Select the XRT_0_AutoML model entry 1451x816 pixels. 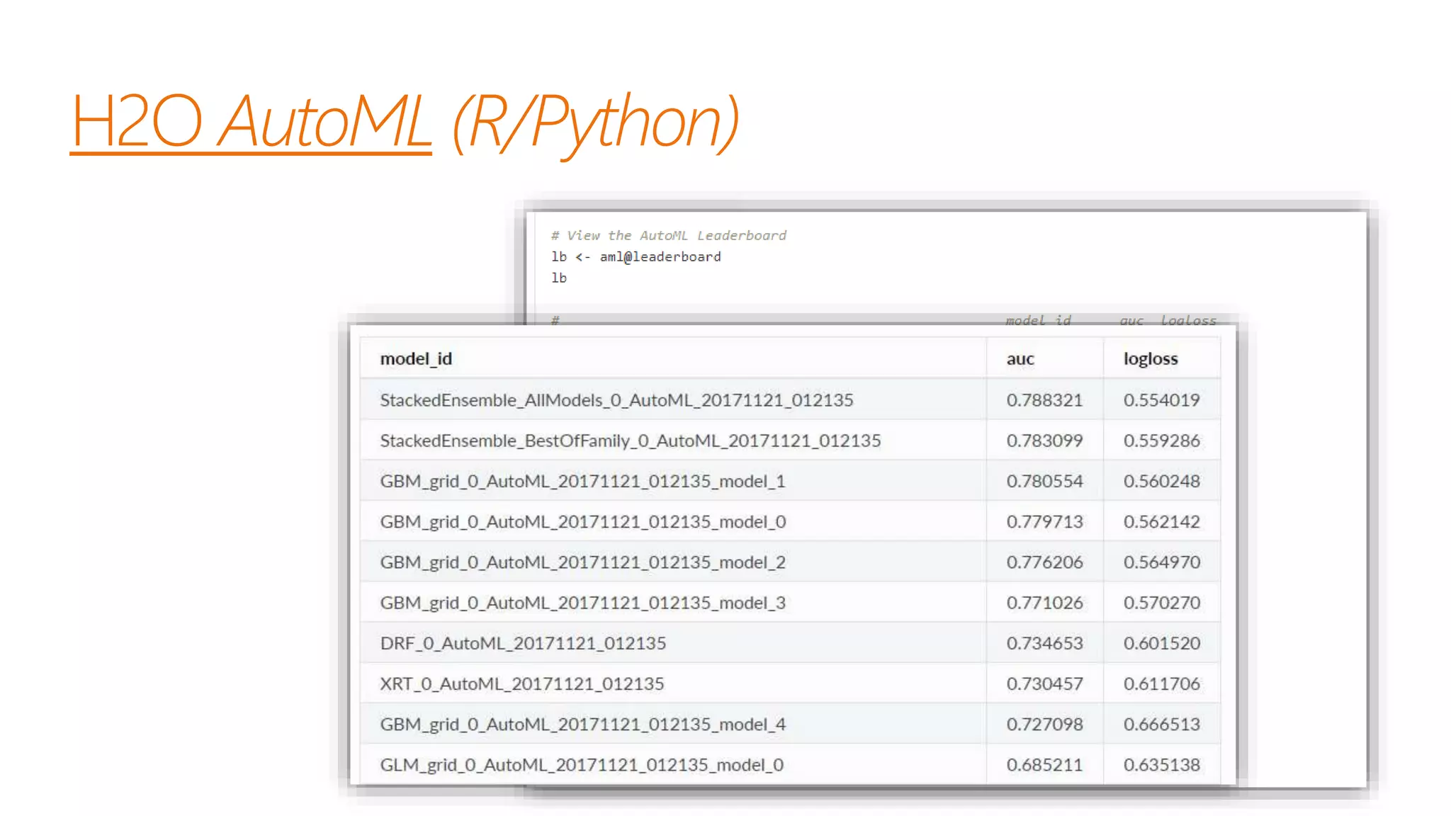[x=521, y=684]
